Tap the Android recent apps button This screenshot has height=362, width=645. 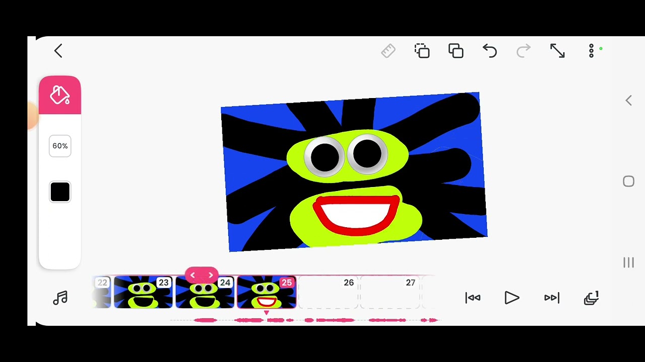click(628, 262)
